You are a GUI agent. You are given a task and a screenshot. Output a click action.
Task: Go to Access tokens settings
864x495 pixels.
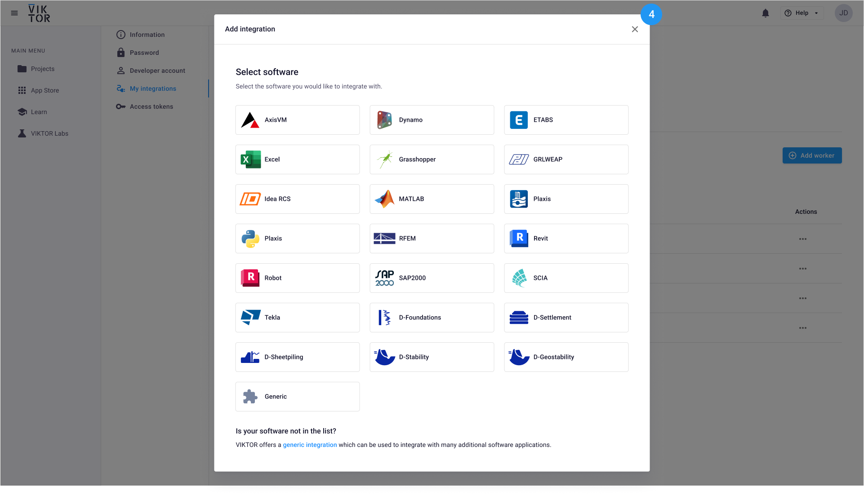click(151, 106)
